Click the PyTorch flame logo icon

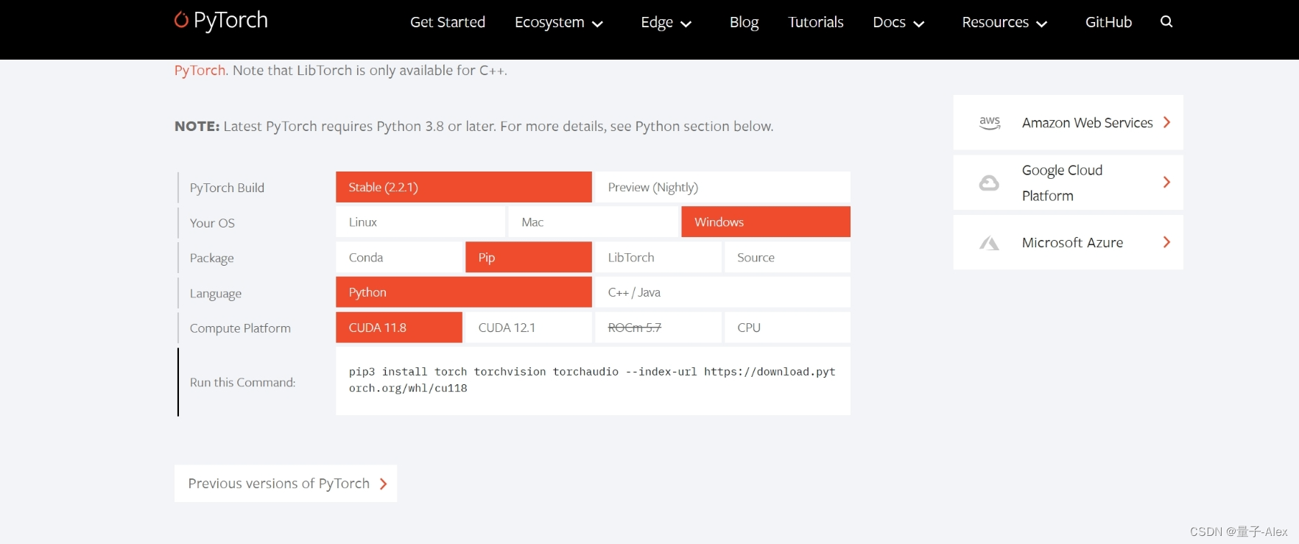181,20
